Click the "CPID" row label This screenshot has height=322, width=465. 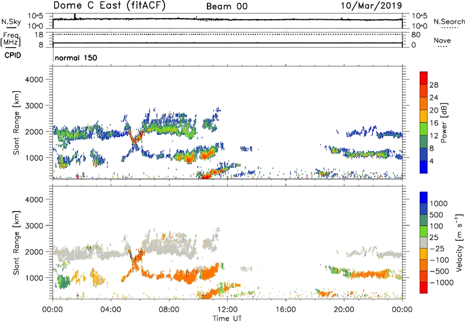point(12,55)
